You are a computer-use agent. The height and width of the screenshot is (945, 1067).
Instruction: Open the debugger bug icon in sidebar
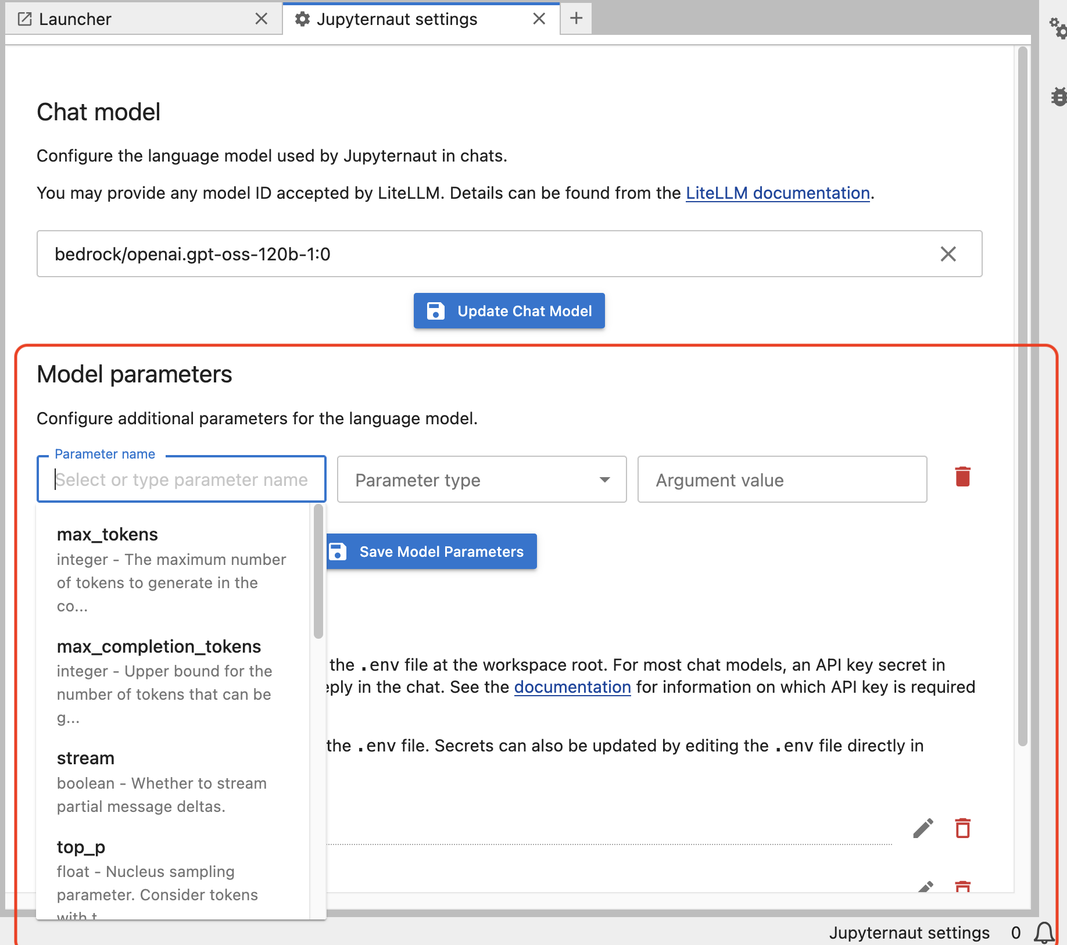click(x=1059, y=96)
